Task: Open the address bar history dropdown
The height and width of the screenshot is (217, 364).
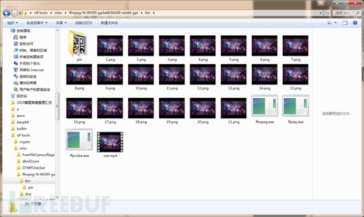Action: tap(321, 13)
